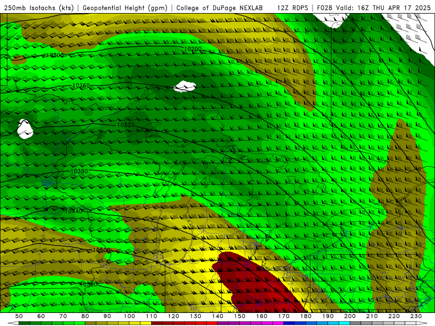Click the 170 value on the color scale
Viewport: 435px width, 326px height.
pyautogui.click(x=284, y=316)
